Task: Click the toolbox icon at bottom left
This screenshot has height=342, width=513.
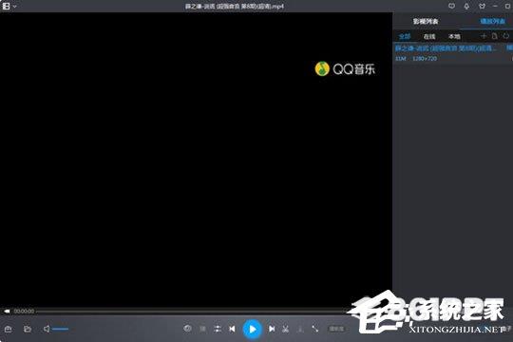Action: tap(9, 329)
